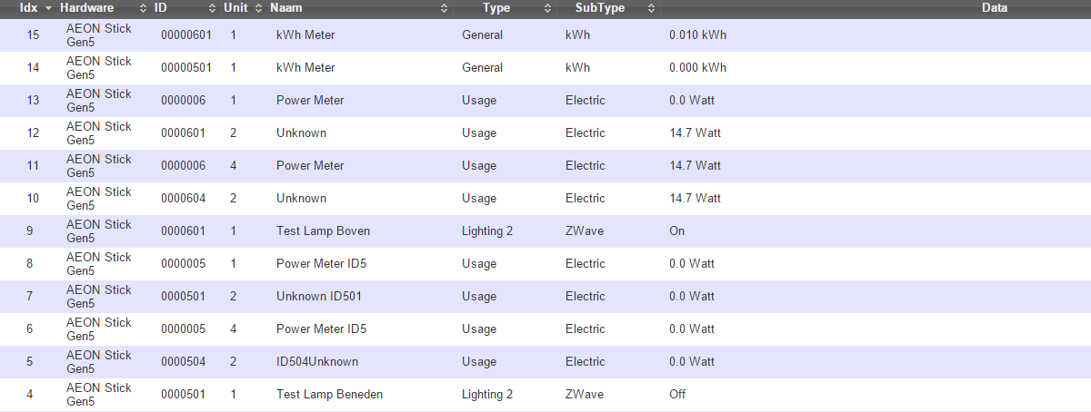Click the Data column header
This screenshot has width=1091, height=412.
pos(994,8)
